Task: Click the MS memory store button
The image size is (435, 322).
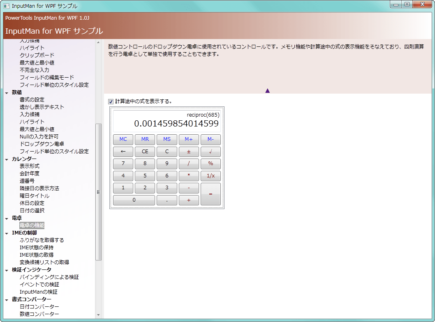Action: (167, 139)
